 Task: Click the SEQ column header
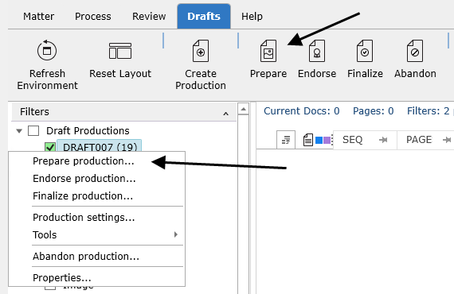tap(352, 140)
